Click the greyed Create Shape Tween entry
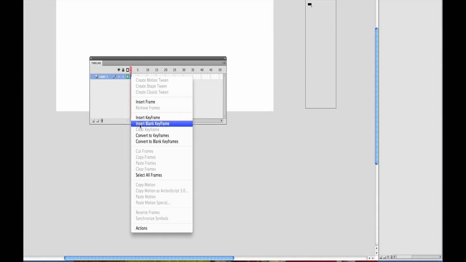466x262 pixels. 151,86
